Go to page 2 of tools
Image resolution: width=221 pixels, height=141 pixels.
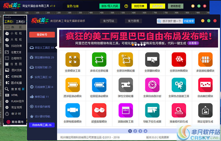tap(135, 131)
